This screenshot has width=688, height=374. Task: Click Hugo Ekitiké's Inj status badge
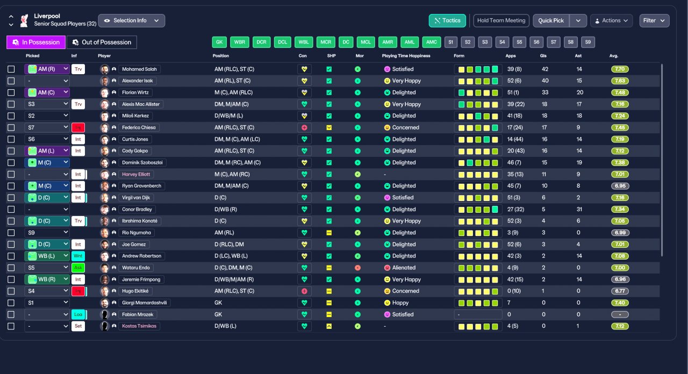coord(78,291)
